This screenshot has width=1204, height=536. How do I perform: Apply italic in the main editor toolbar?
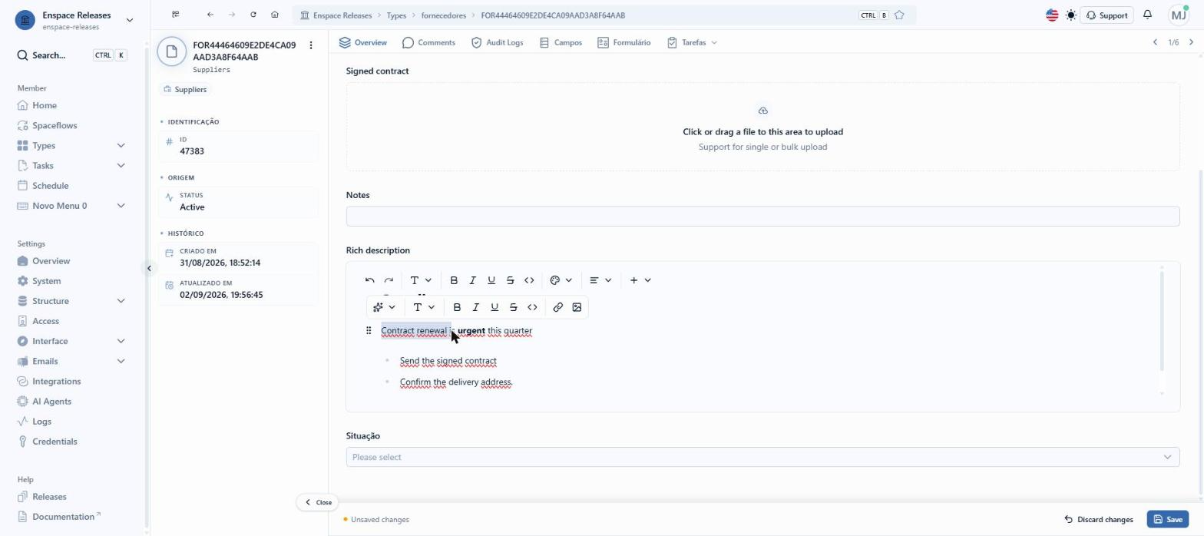click(x=472, y=280)
